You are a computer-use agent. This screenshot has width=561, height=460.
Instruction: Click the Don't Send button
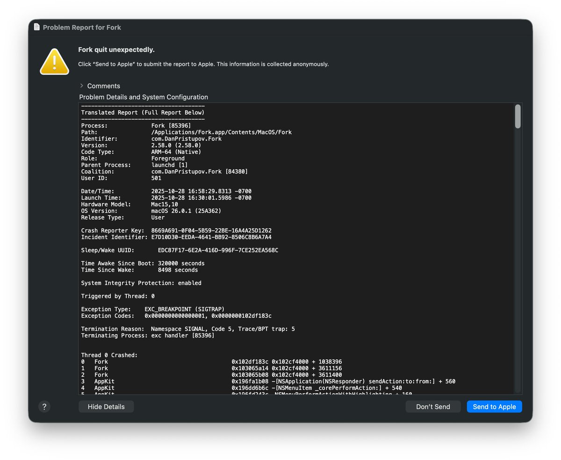(433, 407)
